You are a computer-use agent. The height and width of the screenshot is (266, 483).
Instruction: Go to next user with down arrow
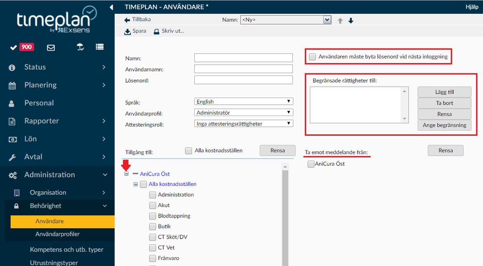[x=350, y=21]
